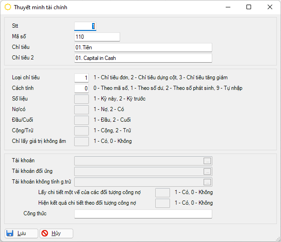Click the Loại chỉ tiêu value field
Screen dimensions: 281x242
coord(82,78)
